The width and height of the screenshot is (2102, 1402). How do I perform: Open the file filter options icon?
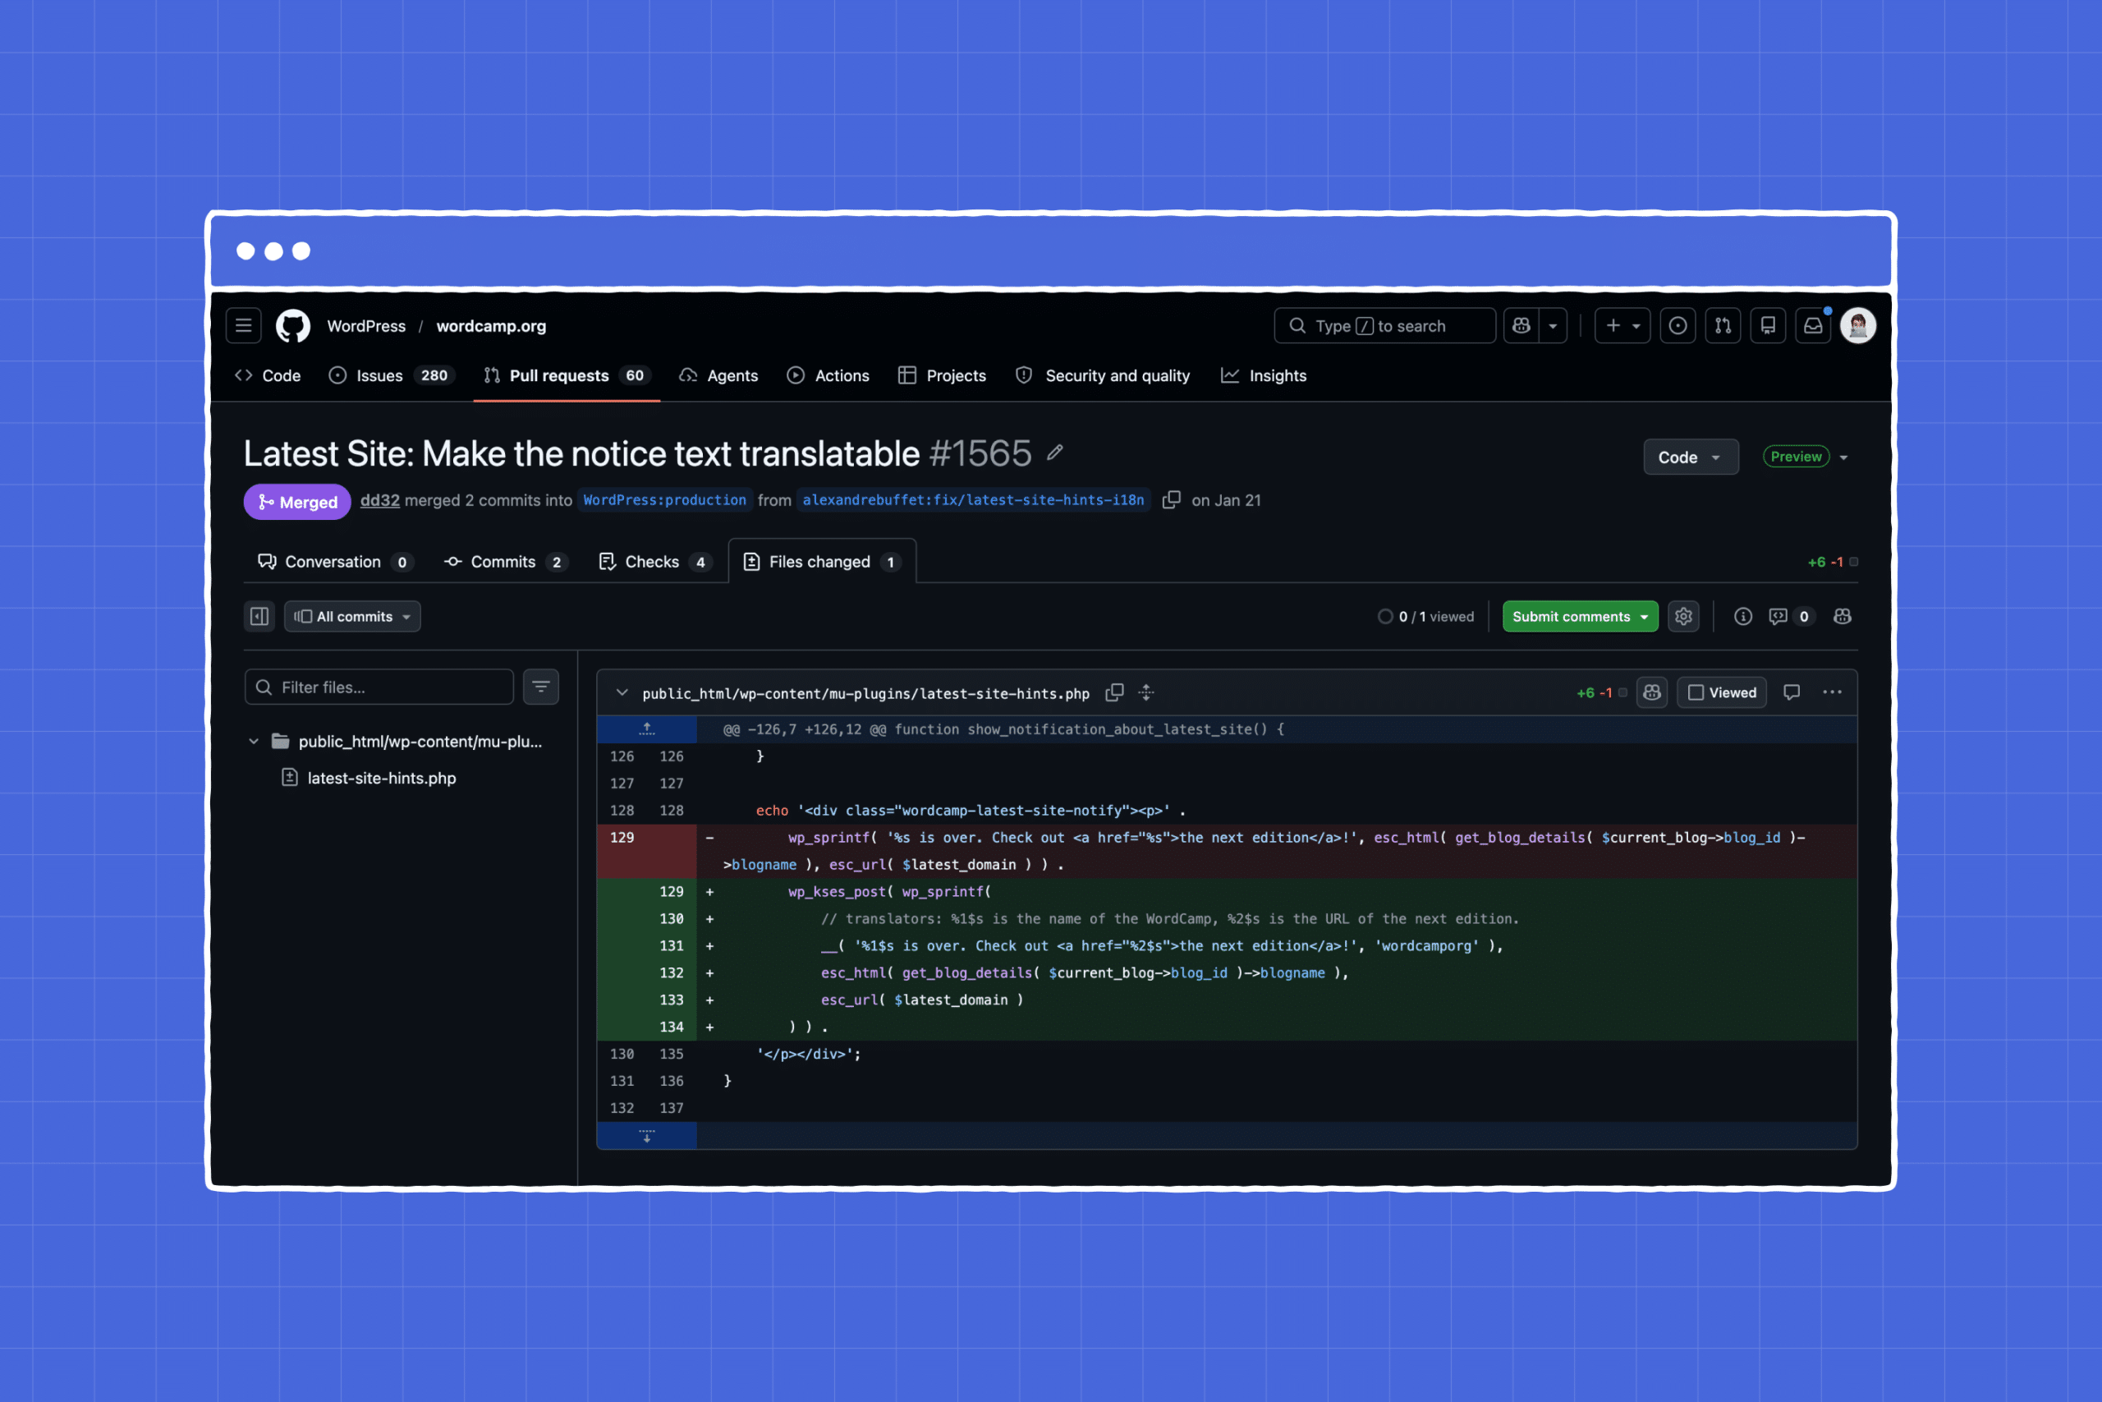tap(541, 687)
